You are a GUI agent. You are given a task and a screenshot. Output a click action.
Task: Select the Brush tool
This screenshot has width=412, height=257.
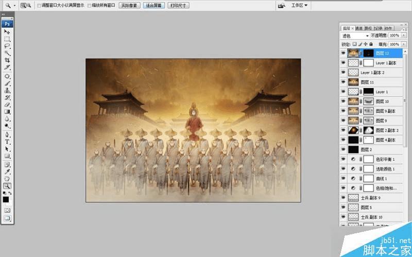click(7, 83)
